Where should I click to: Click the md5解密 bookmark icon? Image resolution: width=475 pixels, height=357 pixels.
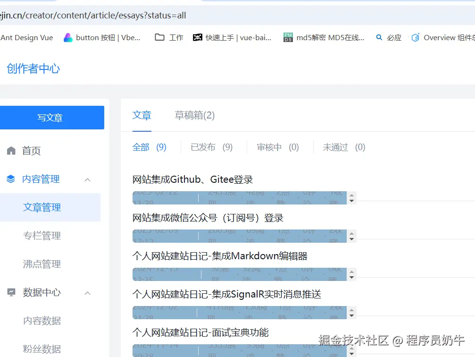[288, 37]
